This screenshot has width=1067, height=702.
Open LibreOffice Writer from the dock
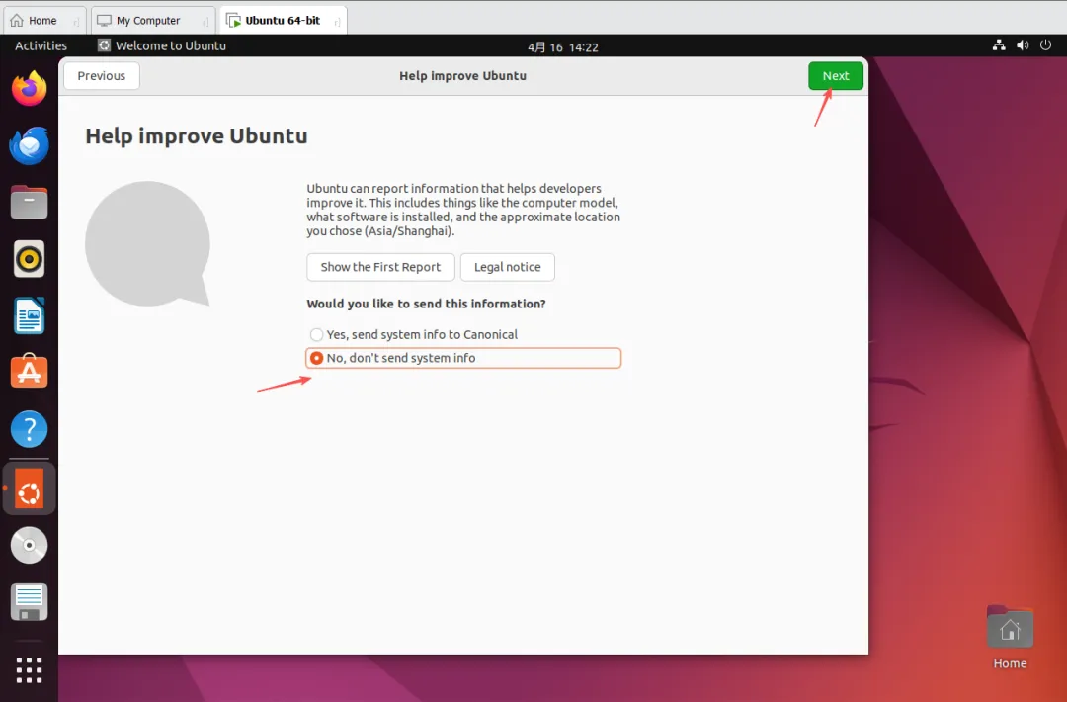(30, 316)
